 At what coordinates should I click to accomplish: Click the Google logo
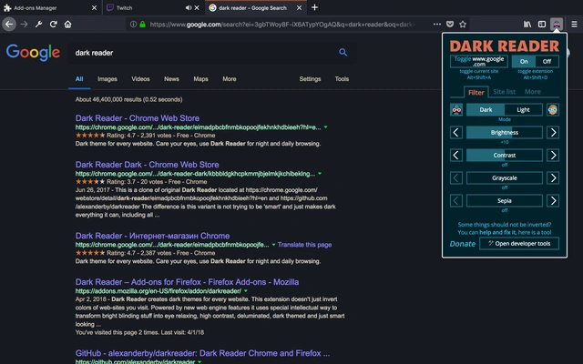coord(33,53)
